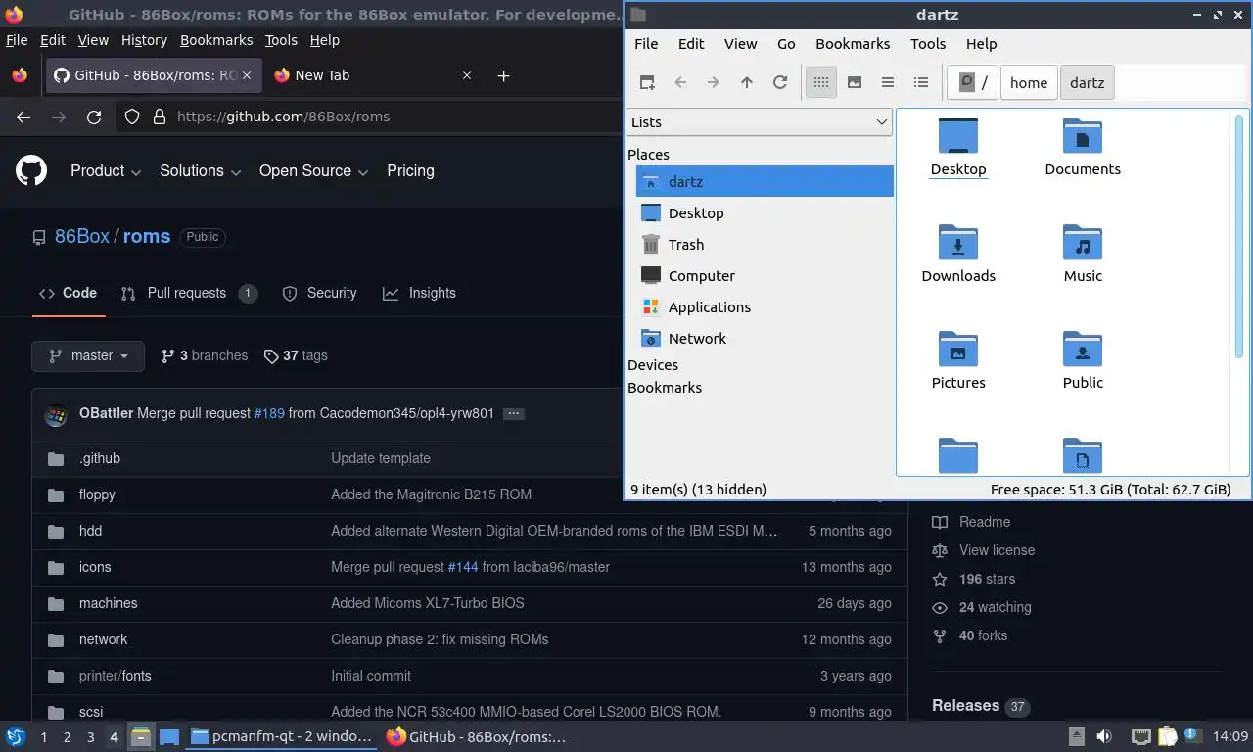Click the dartz path button
Screen dimensions: 1253x752
coord(1088,83)
